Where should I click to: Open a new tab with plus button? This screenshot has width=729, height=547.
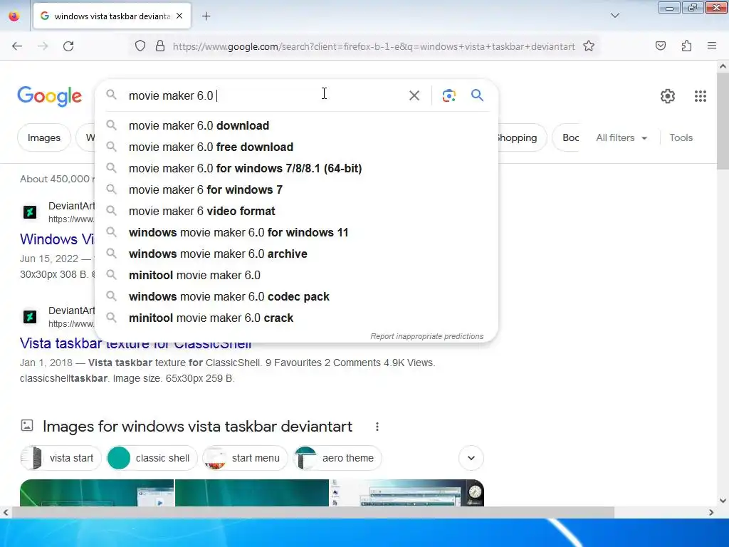point(206,16)
